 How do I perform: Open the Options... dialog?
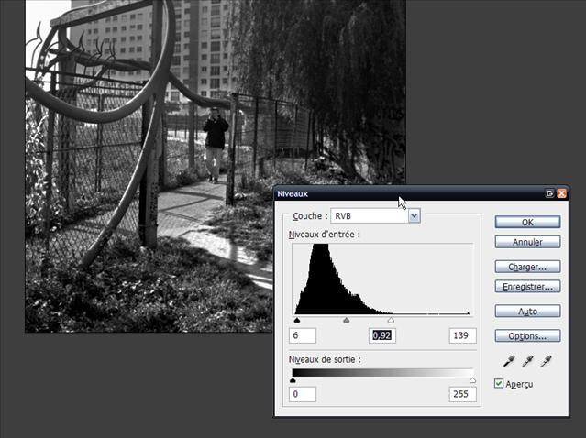coord(527,336)
